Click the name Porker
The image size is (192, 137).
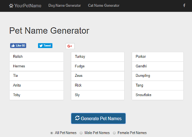pyautogui.click(x=157, y=57)
